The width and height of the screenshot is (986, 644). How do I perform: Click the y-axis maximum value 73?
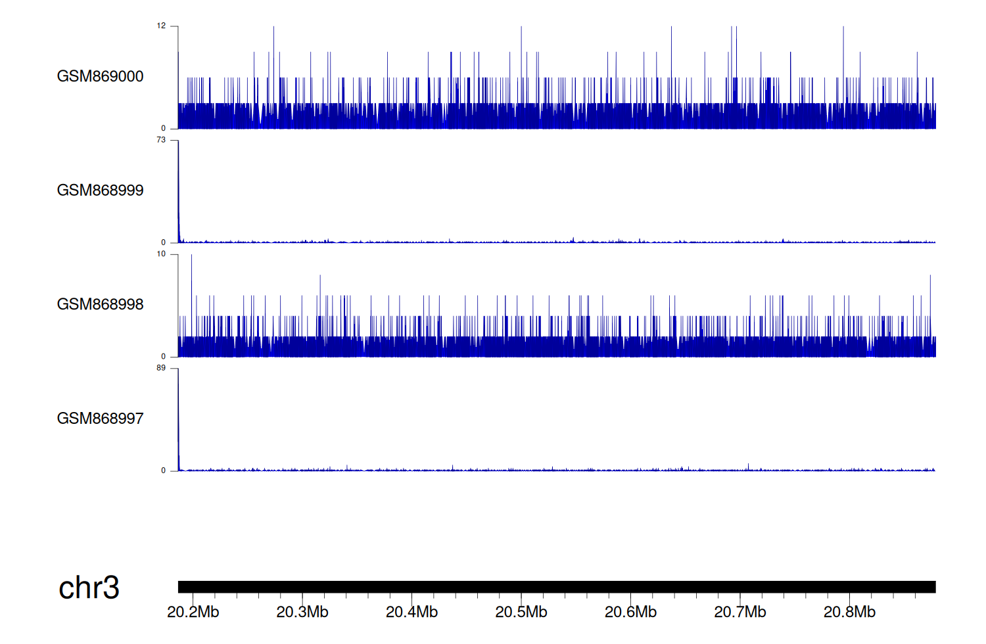click(x=161, y=140)
